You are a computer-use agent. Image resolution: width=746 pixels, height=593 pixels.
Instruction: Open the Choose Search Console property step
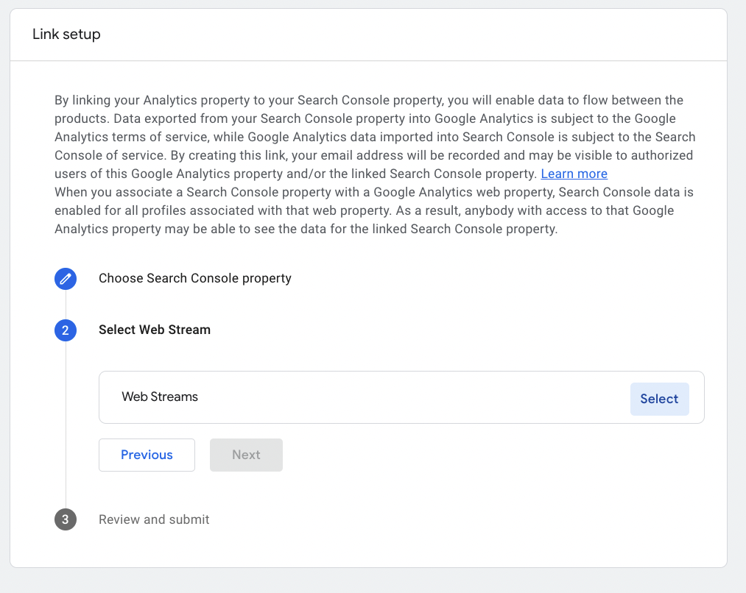[195, 279]
